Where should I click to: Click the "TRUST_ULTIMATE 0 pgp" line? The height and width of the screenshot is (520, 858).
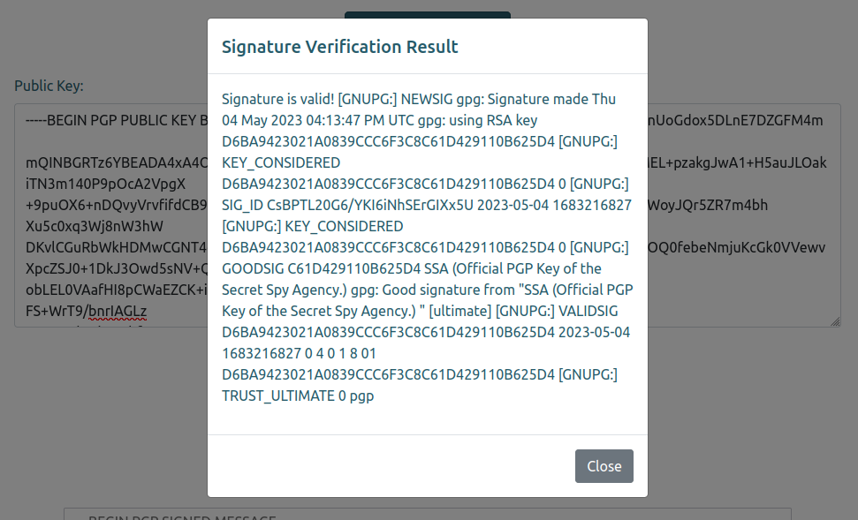click(298, 396)
